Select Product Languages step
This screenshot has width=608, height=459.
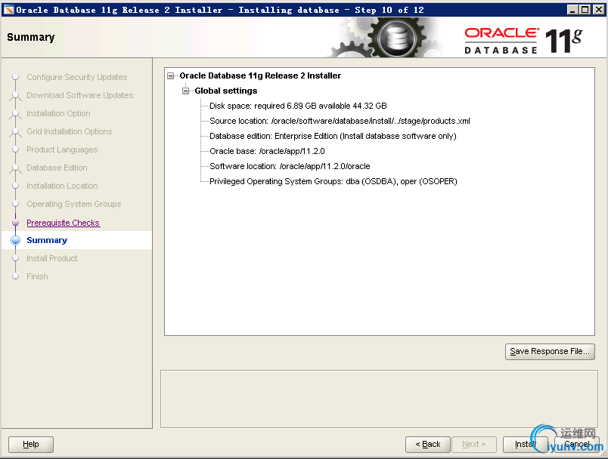click(x=62, y=149)
